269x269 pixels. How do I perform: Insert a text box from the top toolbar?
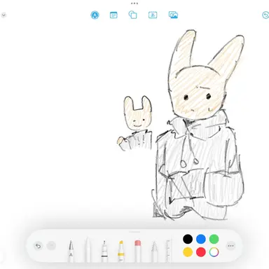pyautogui.click(x=153, y=15)
